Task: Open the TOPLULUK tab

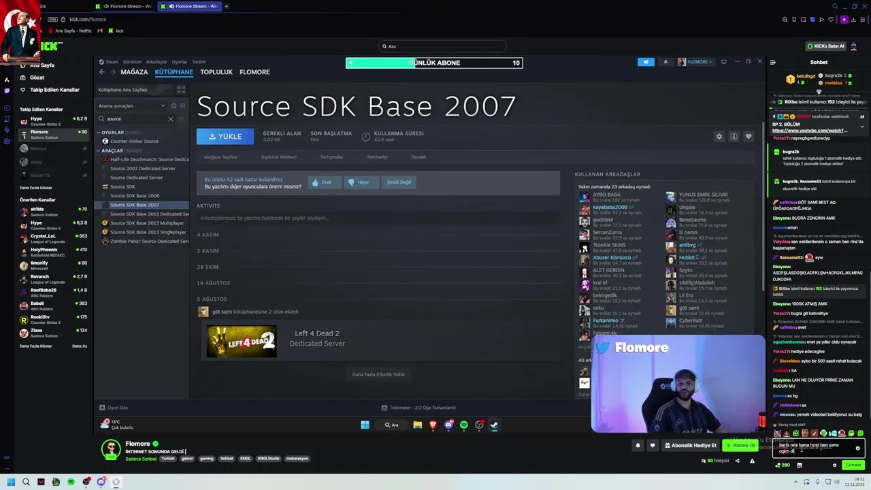Action: point(216,71)
